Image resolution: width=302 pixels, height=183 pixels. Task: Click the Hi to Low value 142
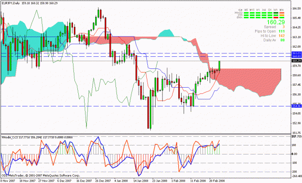click(282, 36)
